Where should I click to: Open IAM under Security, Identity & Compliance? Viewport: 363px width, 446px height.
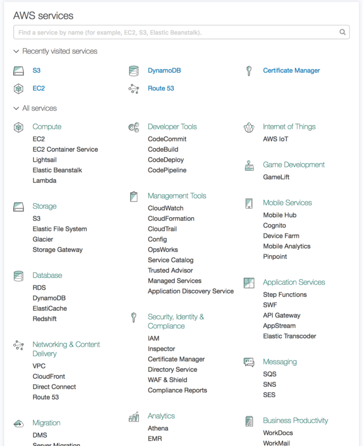(153, 338)
